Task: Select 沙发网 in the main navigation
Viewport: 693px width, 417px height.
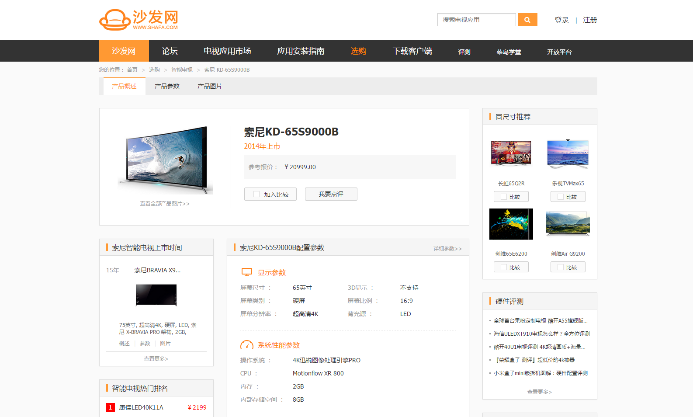Action: [x=124, y=51]
